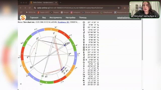Click the Moon symbol in planet table
This screenshot has width=161, height=90.
[84, 25]
